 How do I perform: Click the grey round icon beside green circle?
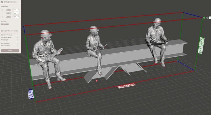pos(207,18)
